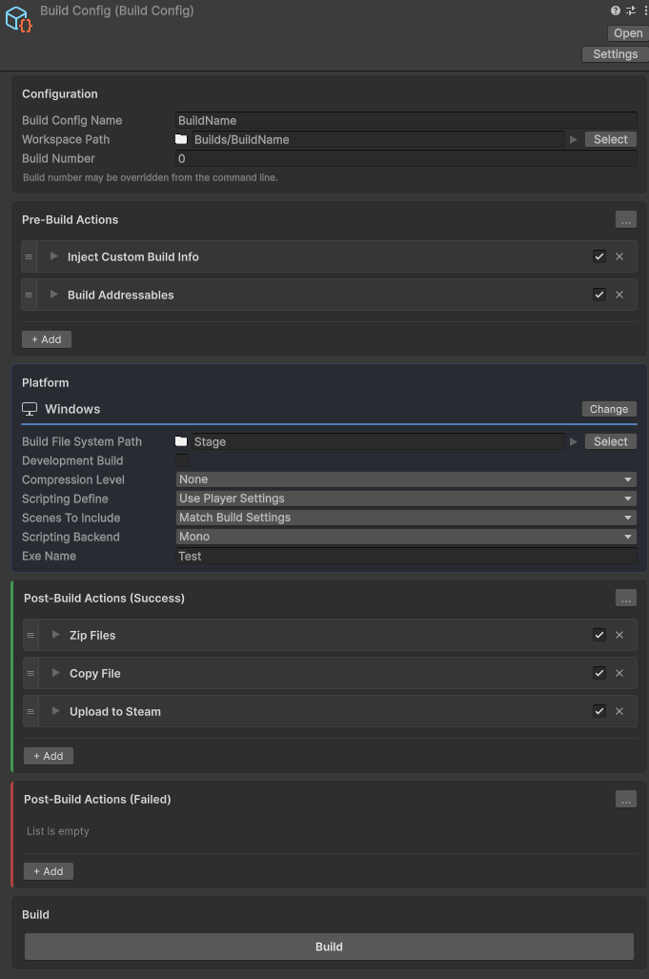The height and width of the screenshot is (979, 649).
Task: Remove the Copy File action
Action: 619,673
